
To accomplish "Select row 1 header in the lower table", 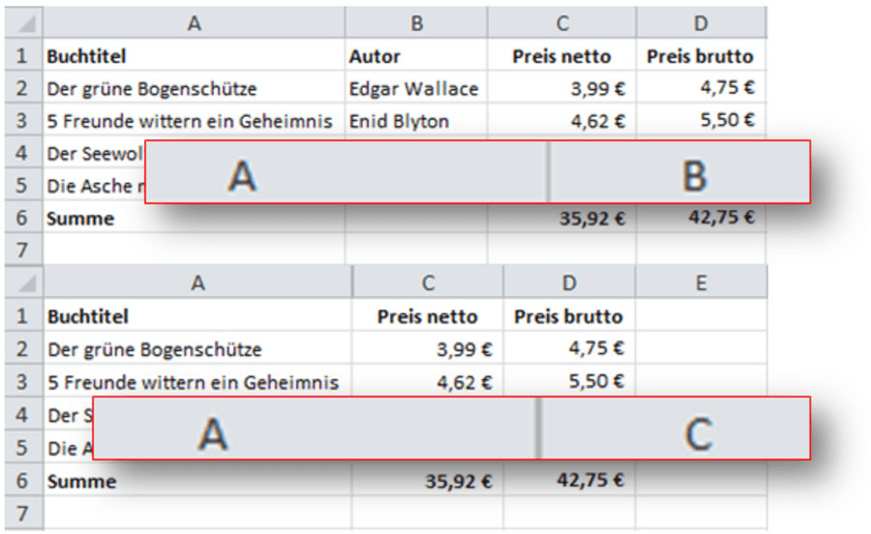I will (21, 316).
